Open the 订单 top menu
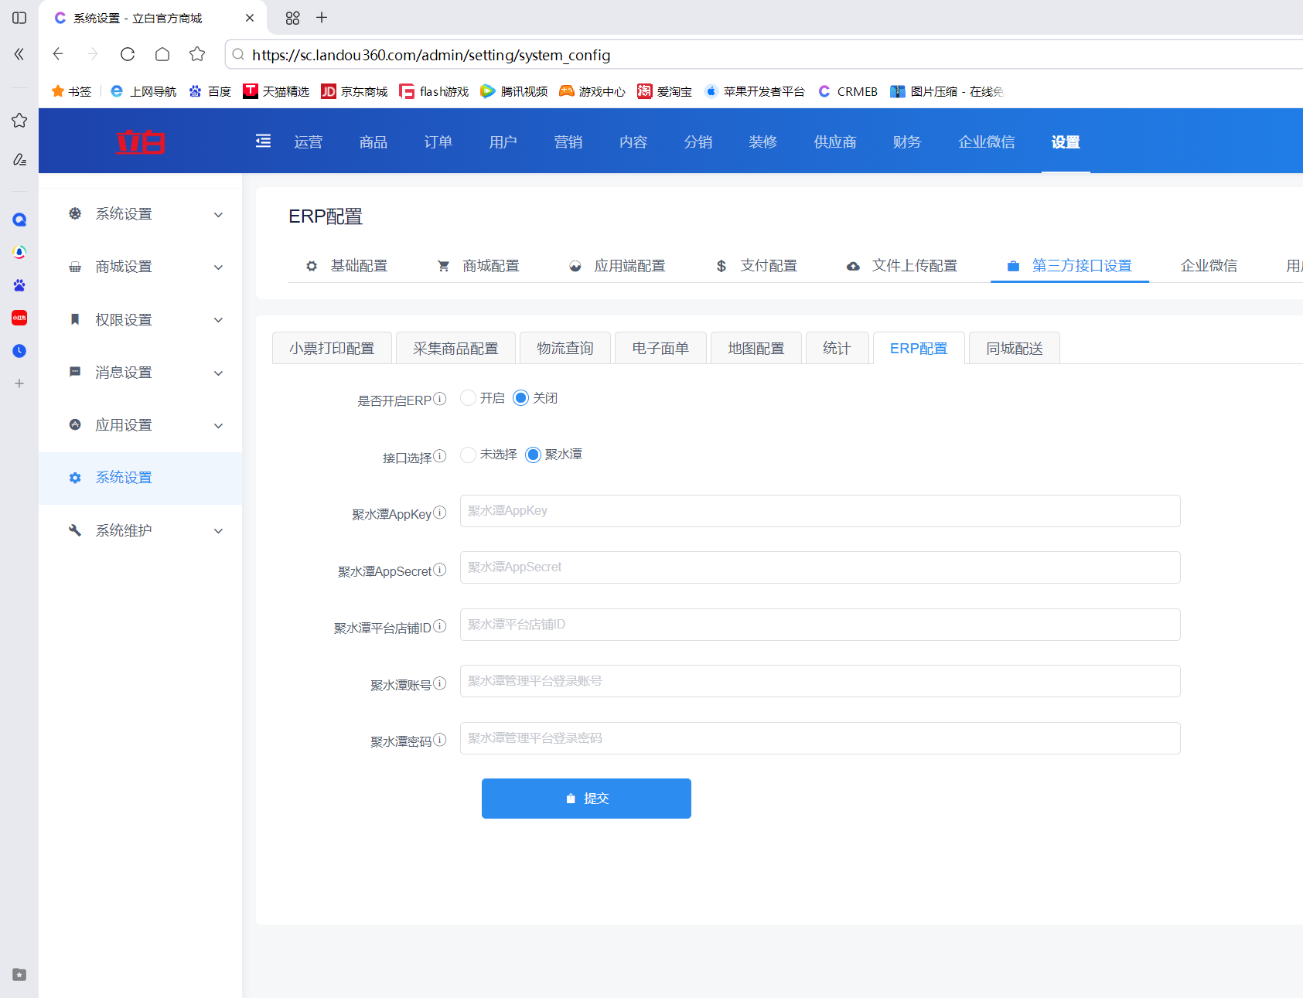Screen dimensions: 1303x998 coord(438,141)
